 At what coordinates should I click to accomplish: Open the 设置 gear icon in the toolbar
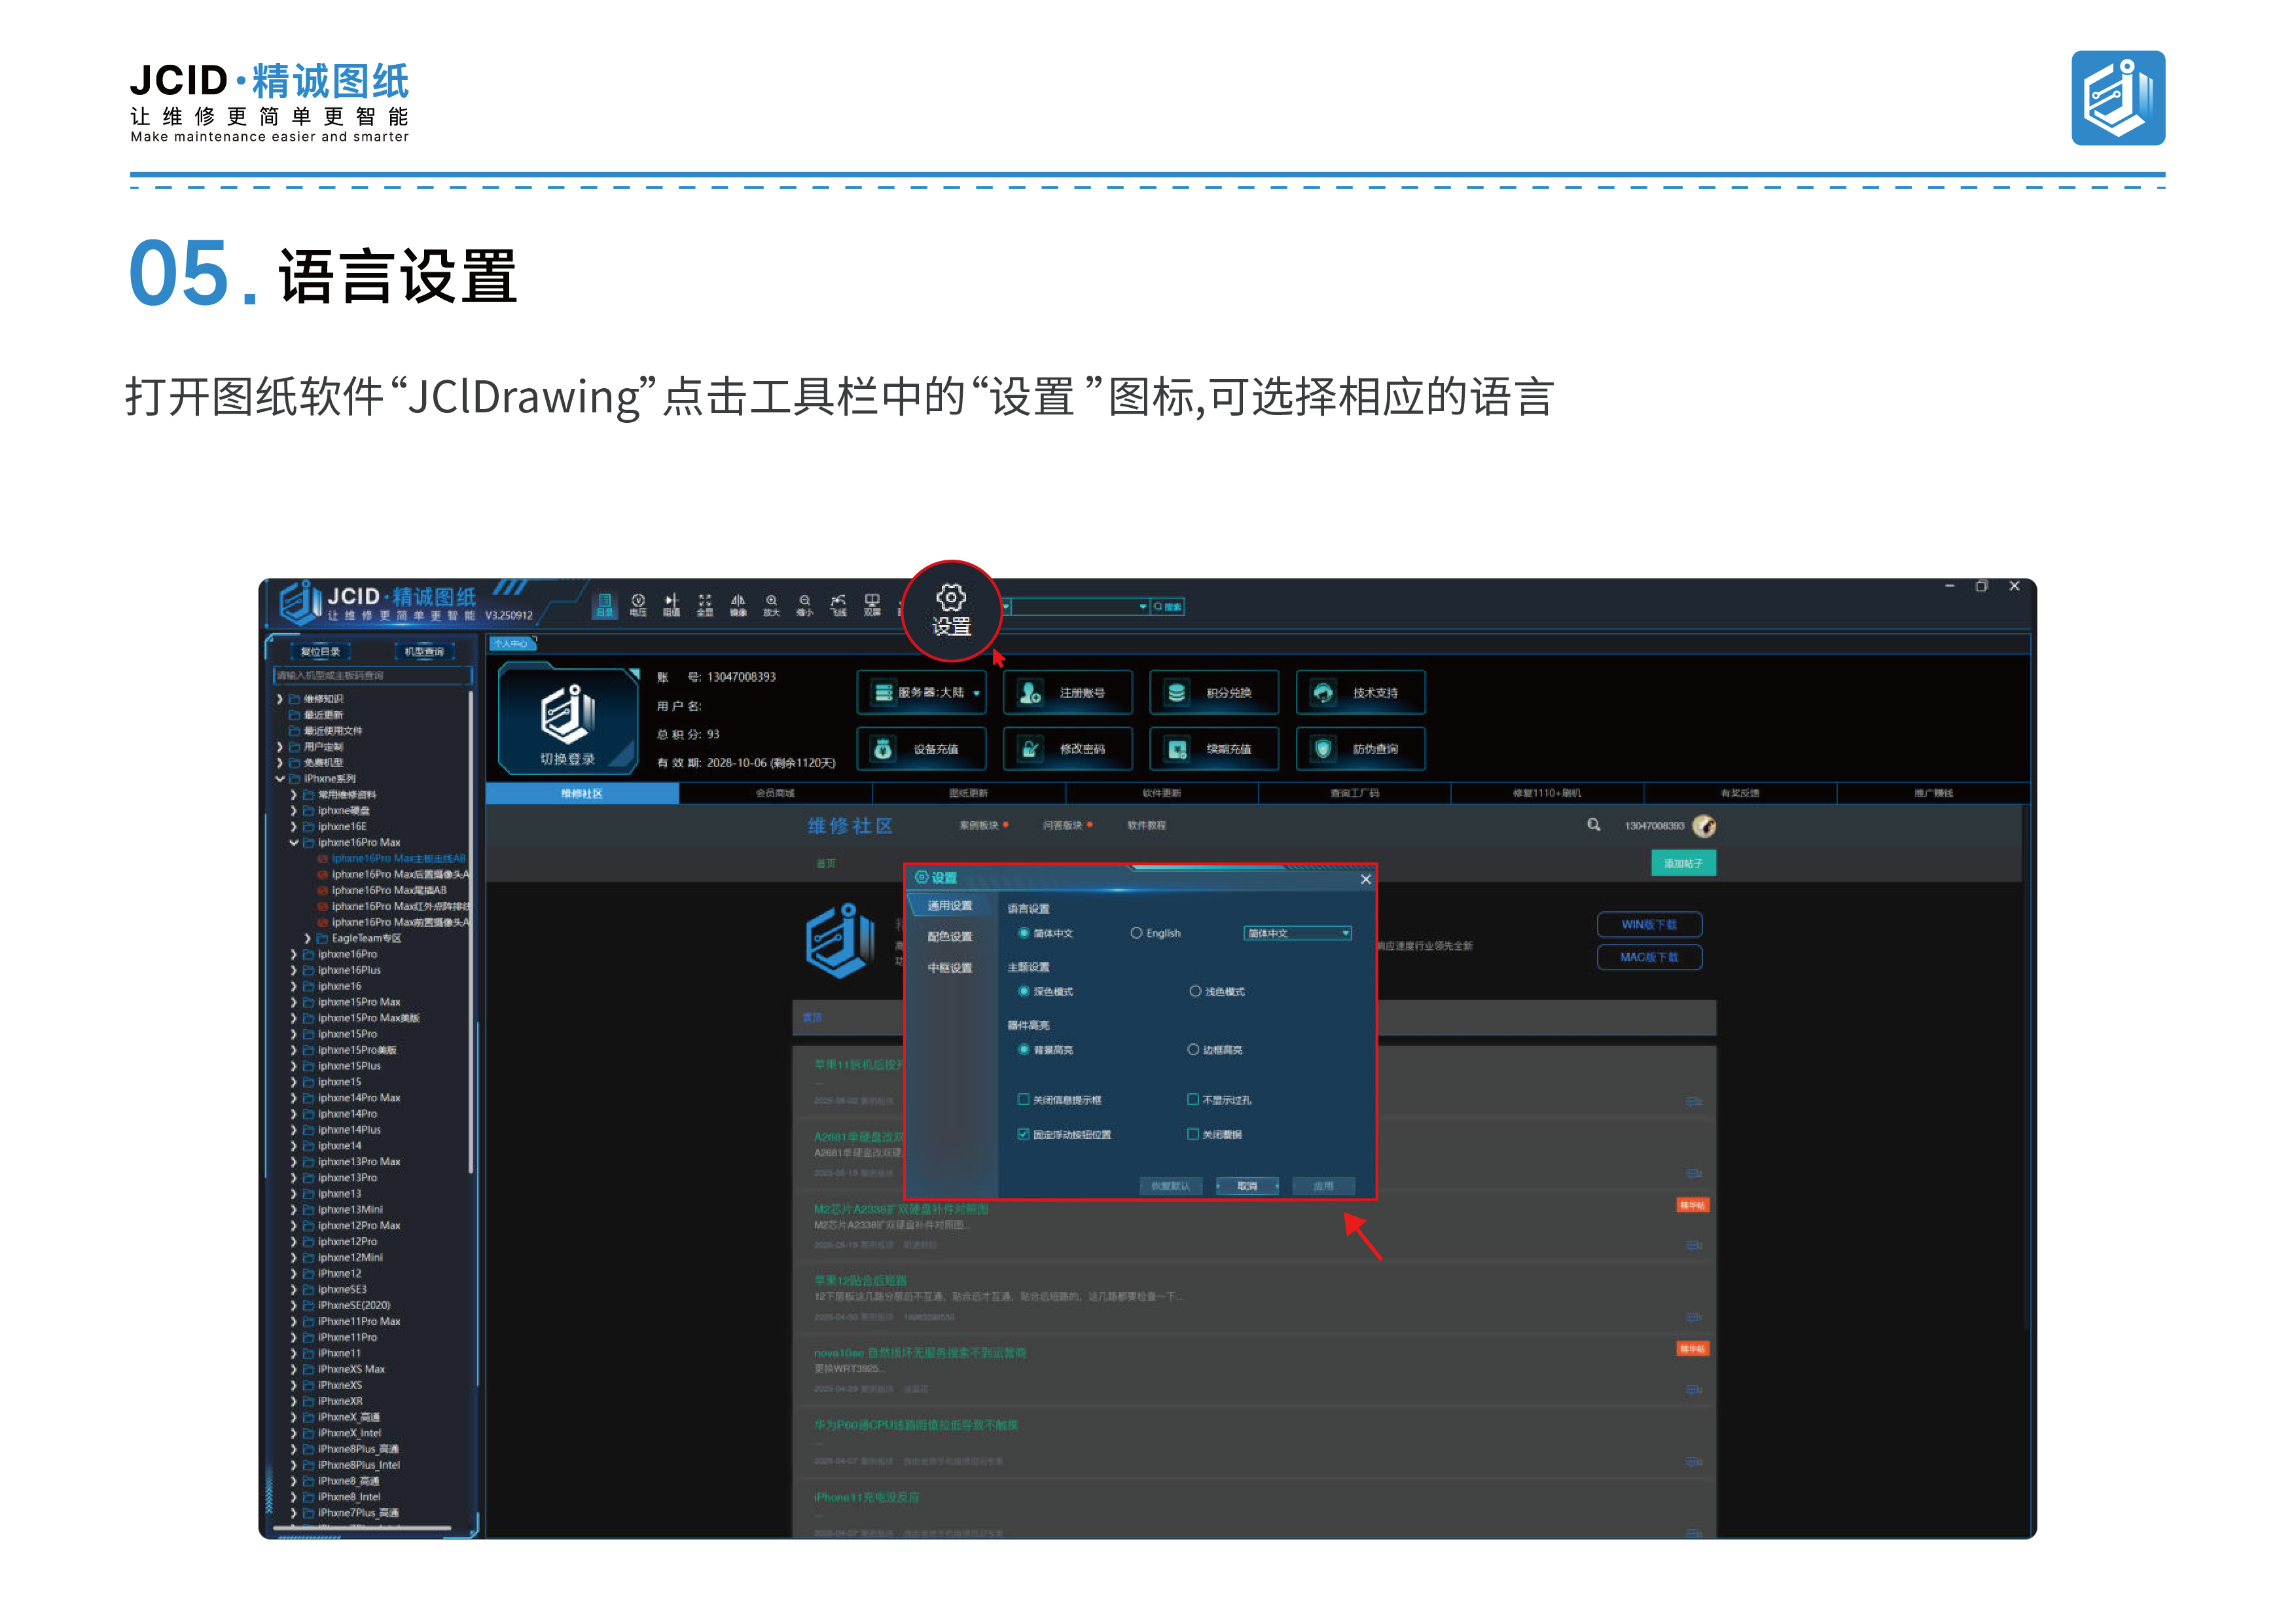click(951, 611)
